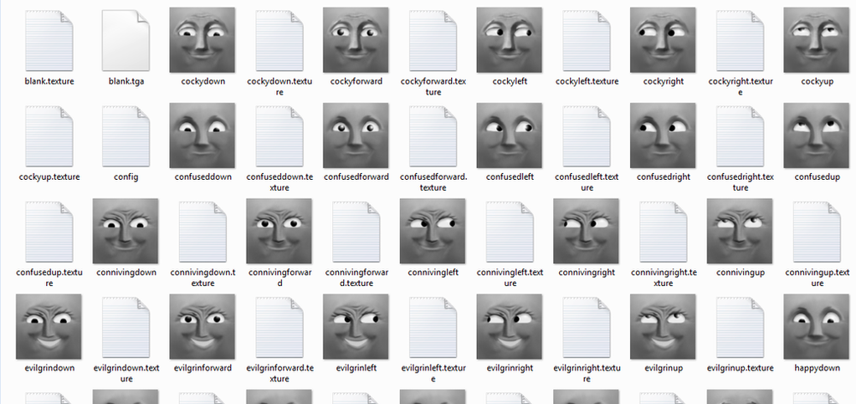Viewport: 856px width, 404px height.
Task: Select the blank.tga file icon
Action: tap(126, 40)
